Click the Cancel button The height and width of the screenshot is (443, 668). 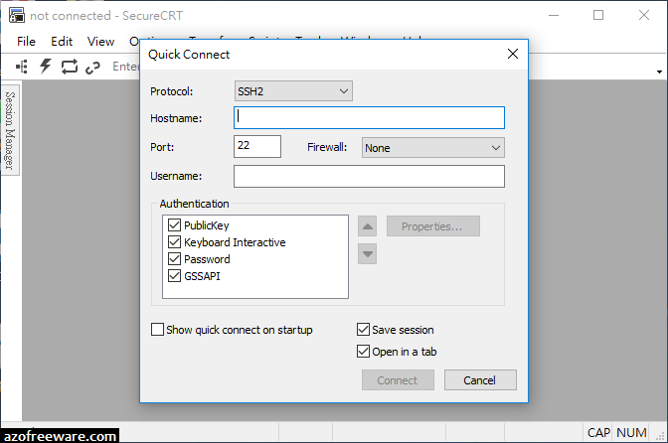pos(480,380)
